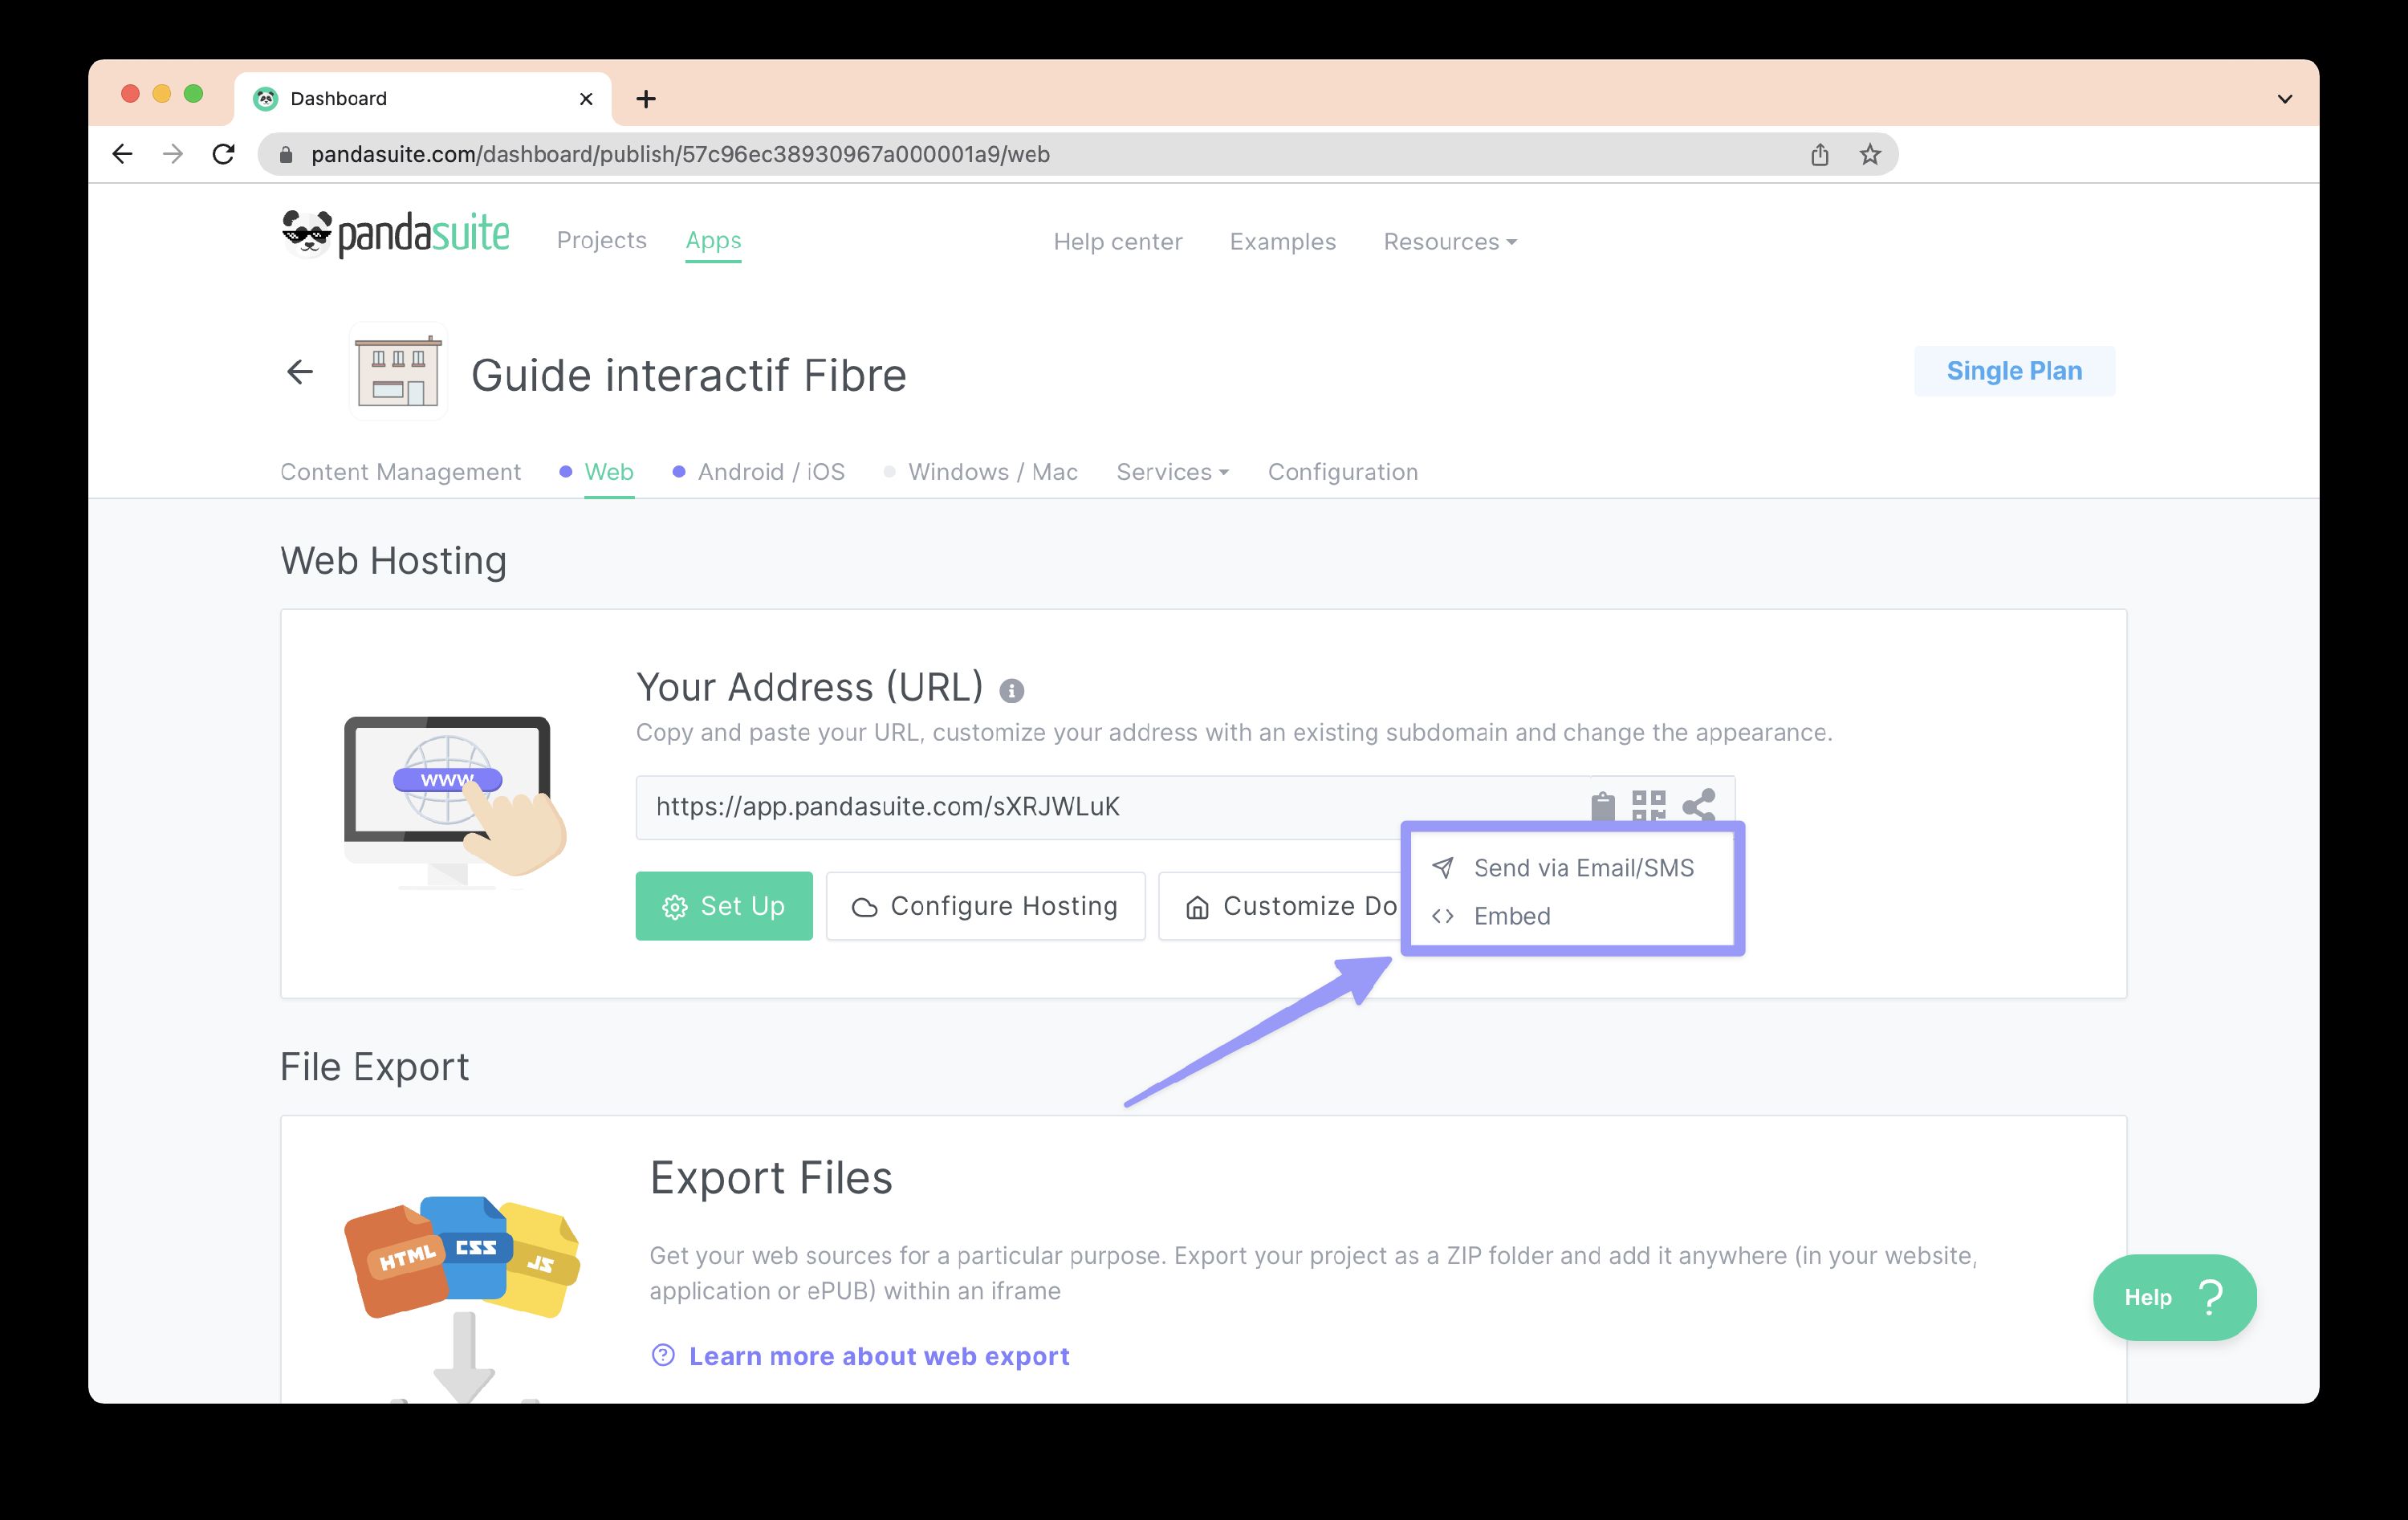Image resolution: width=2408 pixels, height=1520 pixels.
Task: Switch to the Android / iOS tab
Action: pos(770,472)
